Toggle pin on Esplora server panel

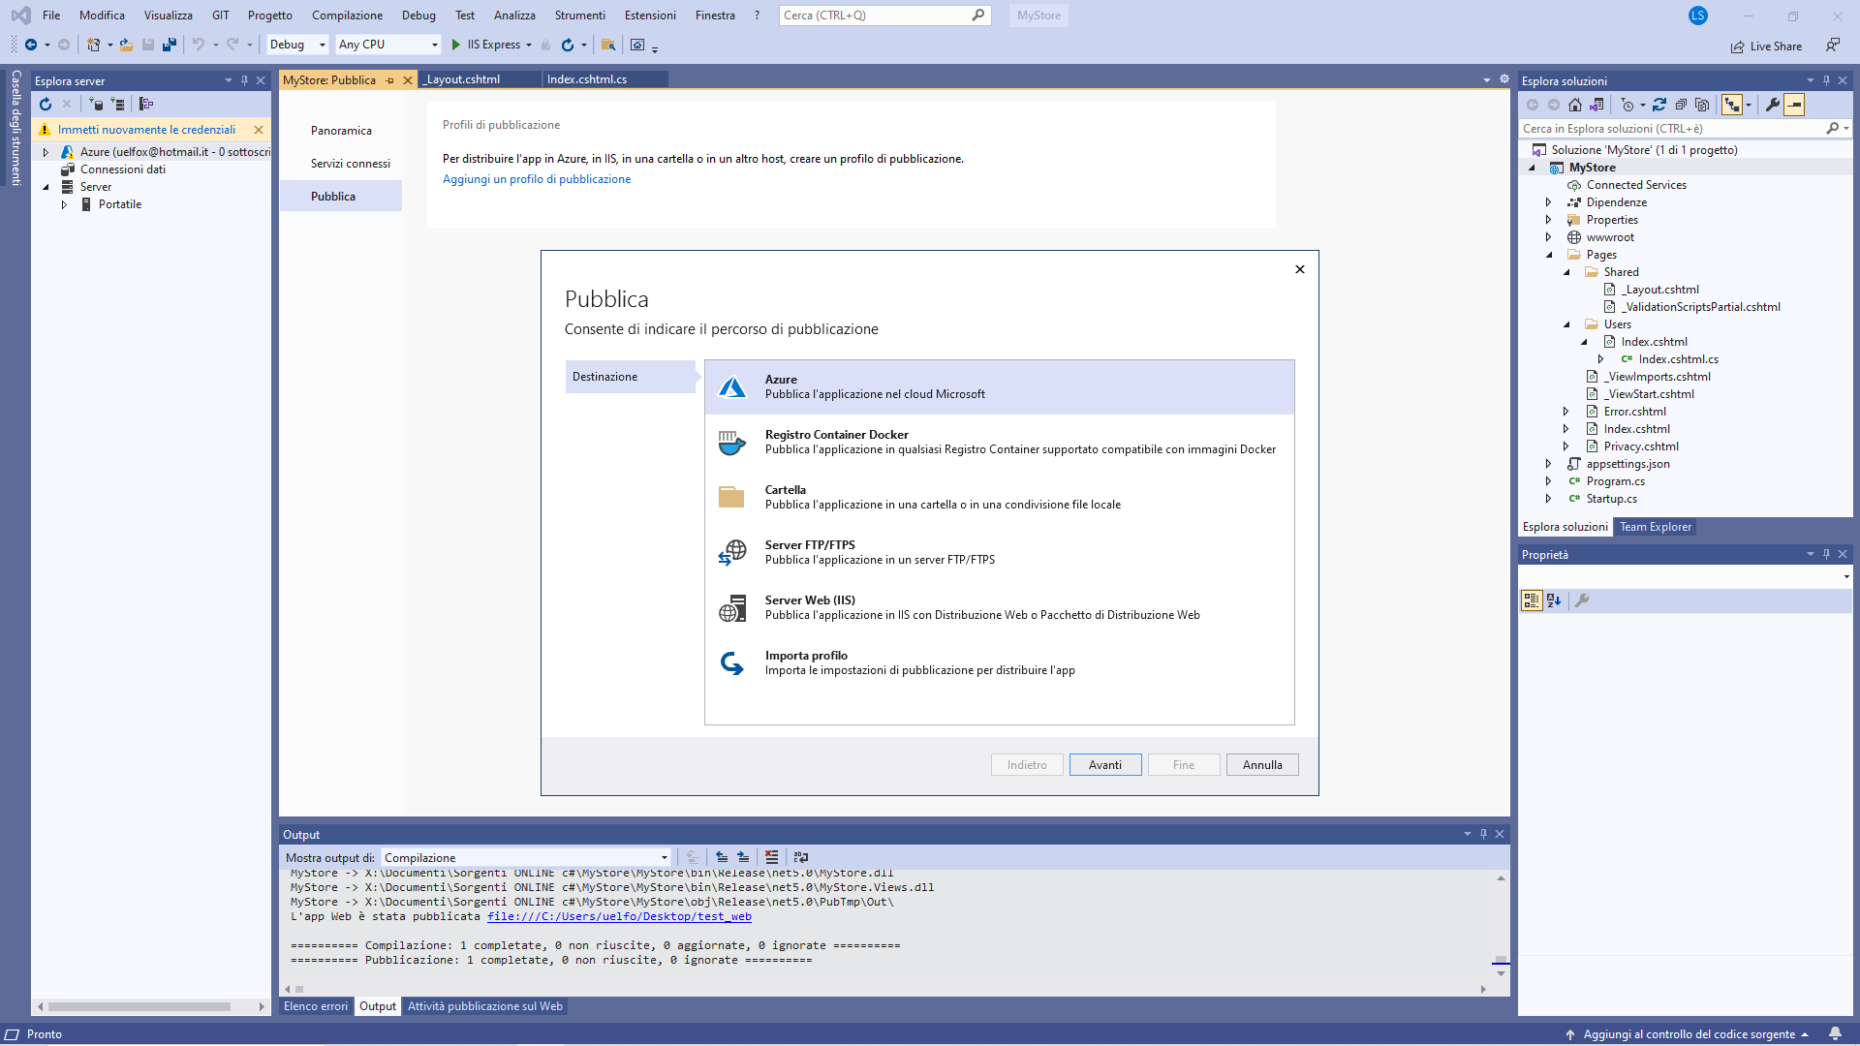(x=244, y=80)
